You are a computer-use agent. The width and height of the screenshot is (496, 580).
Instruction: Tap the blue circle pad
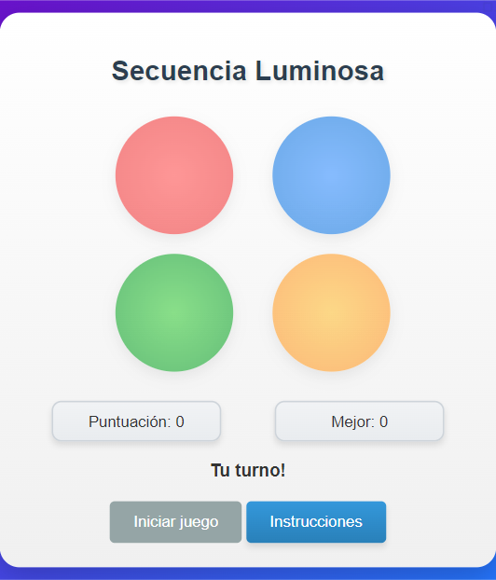click(331, 175)
